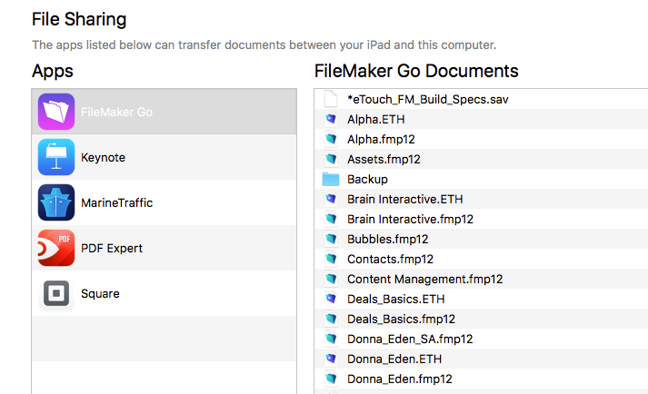Choose the Square label in Apps list
The image size is (648, 394).
pyautogui.click(x=100, y=293)
